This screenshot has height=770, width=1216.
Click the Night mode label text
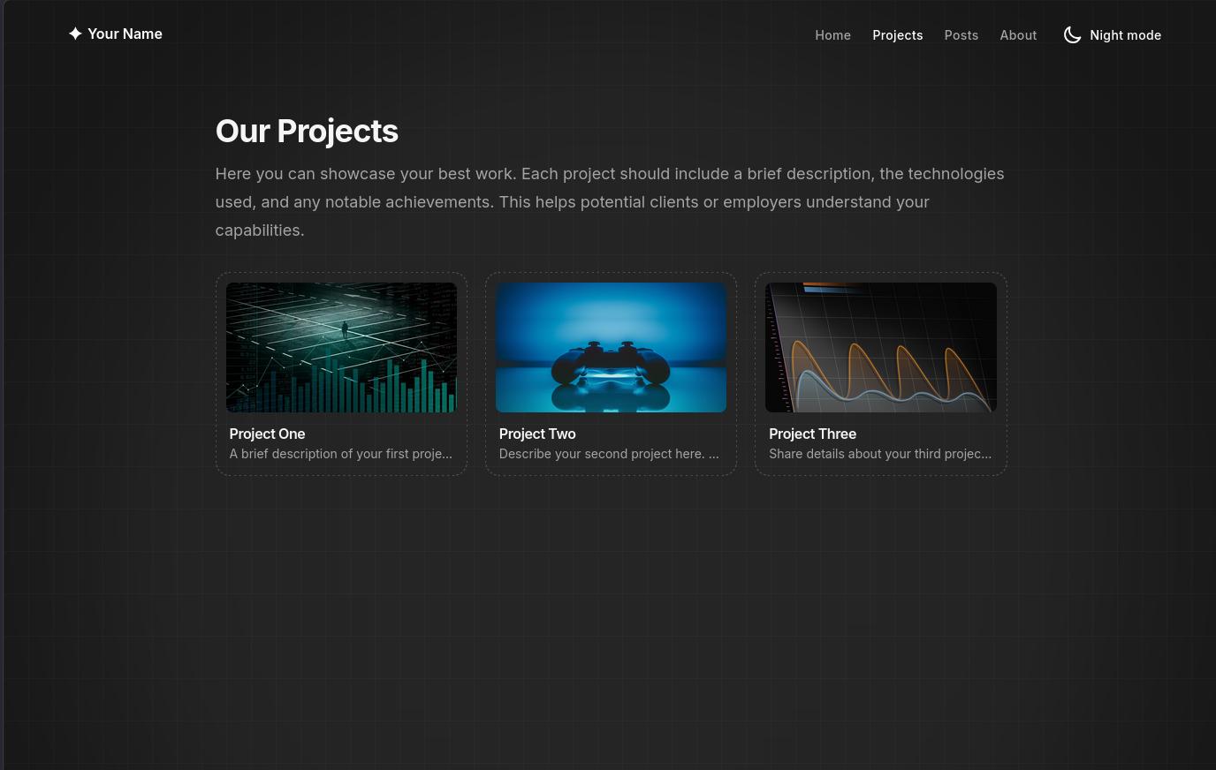(1126, 34)
